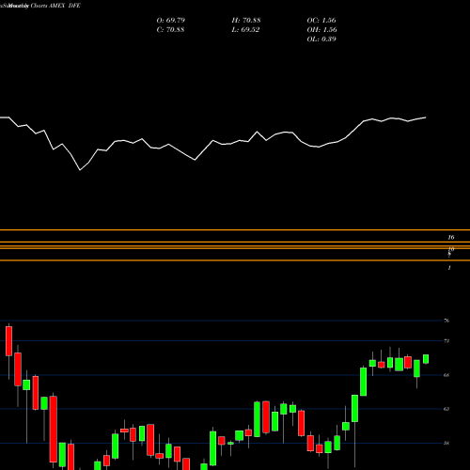Click the 63 price axis label
This screenshot has height=470, width=470.
pos(446,409)
